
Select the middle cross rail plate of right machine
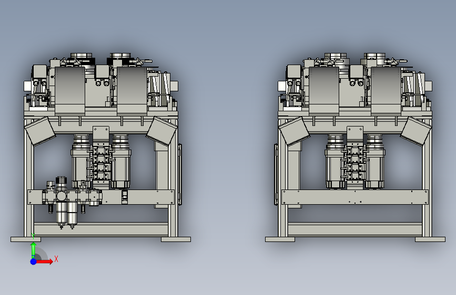pyautogui.click(x=355, y=197)
